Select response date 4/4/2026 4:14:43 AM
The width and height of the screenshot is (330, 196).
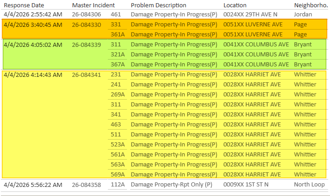[x=33, y=75]
